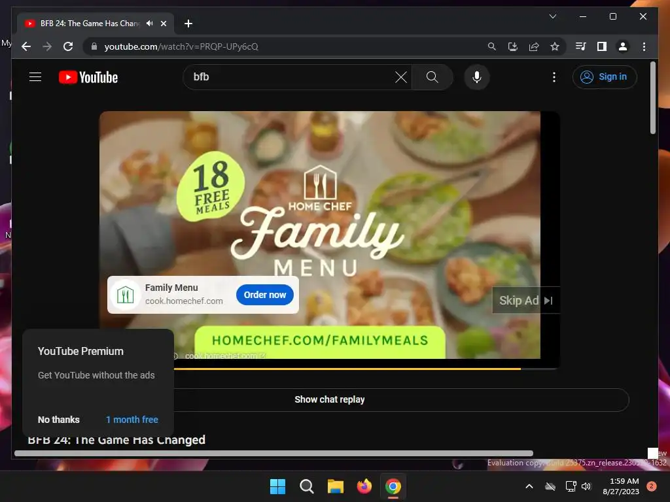670x502 pixels.
Task: Click the install app icon in address bar
Action: [513, 46]
